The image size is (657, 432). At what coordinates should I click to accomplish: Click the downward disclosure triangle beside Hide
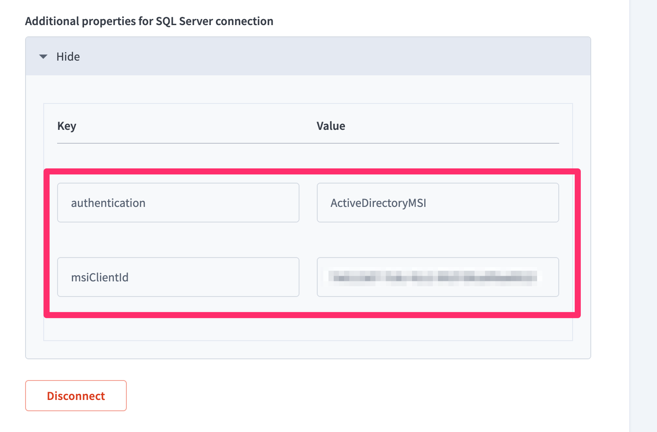coord(43,56)
